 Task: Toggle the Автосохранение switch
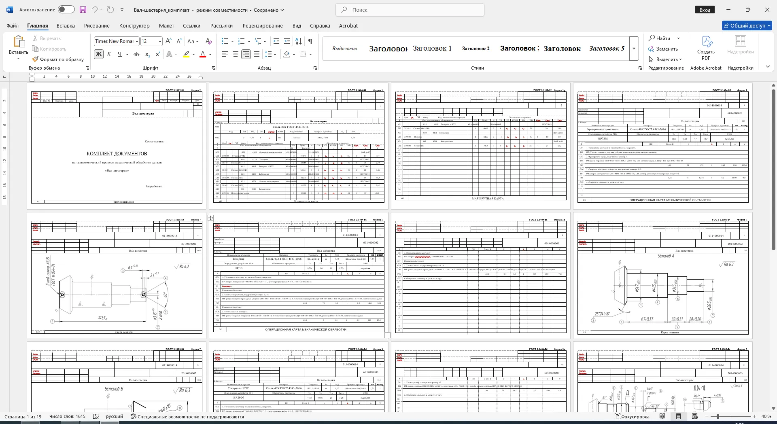coord(66,10)
